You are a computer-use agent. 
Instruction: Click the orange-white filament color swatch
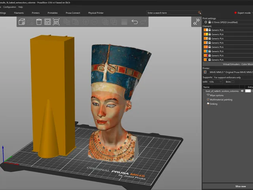coord(206,30)
